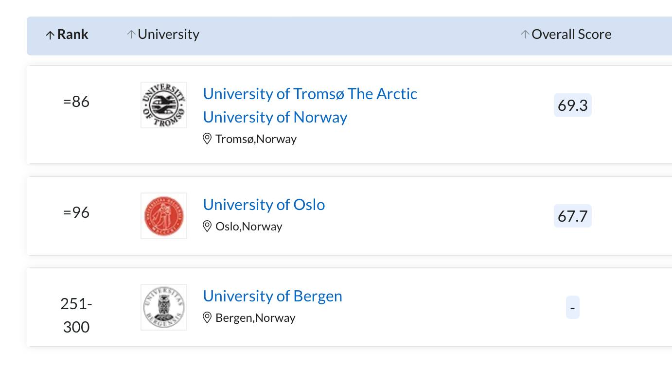
Task: Click the University of Oslo red seal logo
Action: pyautogui.click(x=164, y=216)
